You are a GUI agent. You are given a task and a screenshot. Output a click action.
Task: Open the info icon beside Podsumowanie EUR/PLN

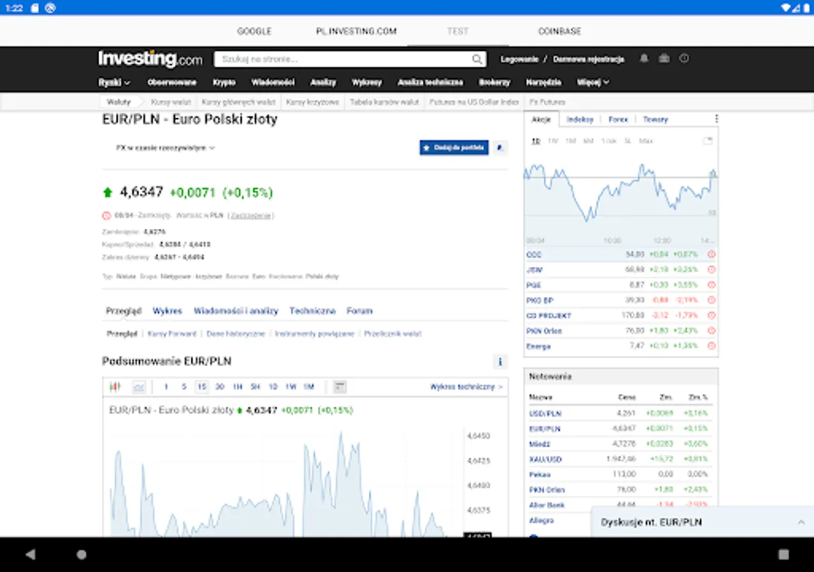[500, 362]
